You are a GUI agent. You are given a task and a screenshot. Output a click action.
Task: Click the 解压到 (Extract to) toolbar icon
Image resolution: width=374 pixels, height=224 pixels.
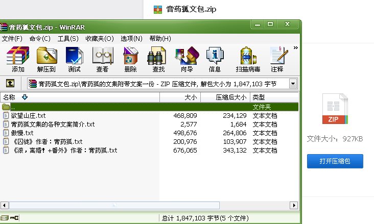click(x=47, y=56)
